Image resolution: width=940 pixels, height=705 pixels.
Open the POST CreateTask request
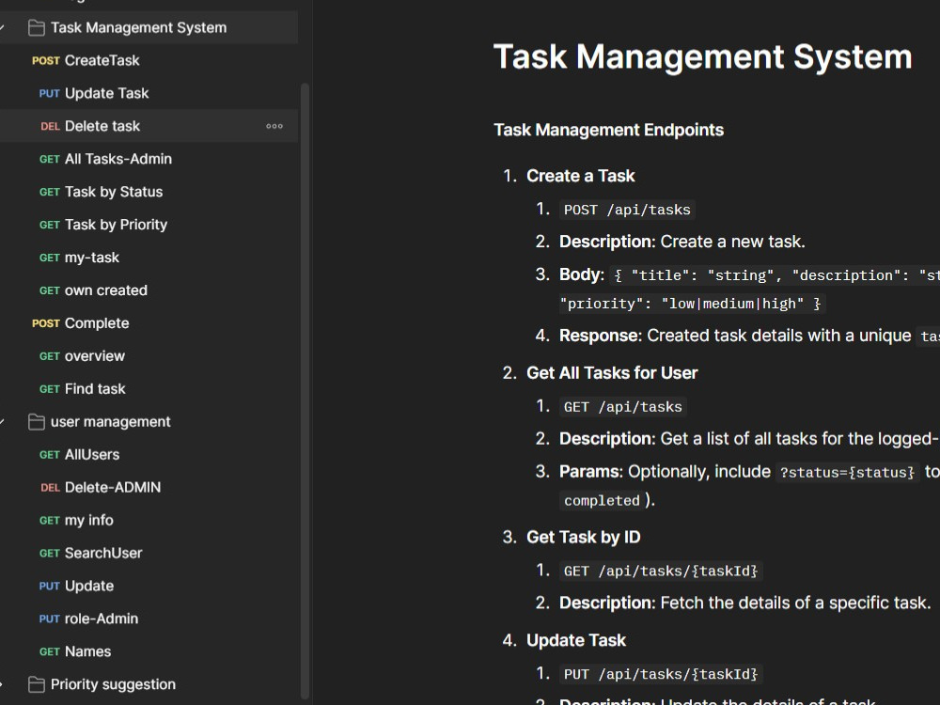click(149, 60)
